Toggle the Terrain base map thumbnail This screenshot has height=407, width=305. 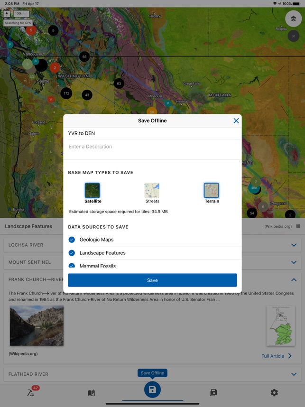click(211, 190)
